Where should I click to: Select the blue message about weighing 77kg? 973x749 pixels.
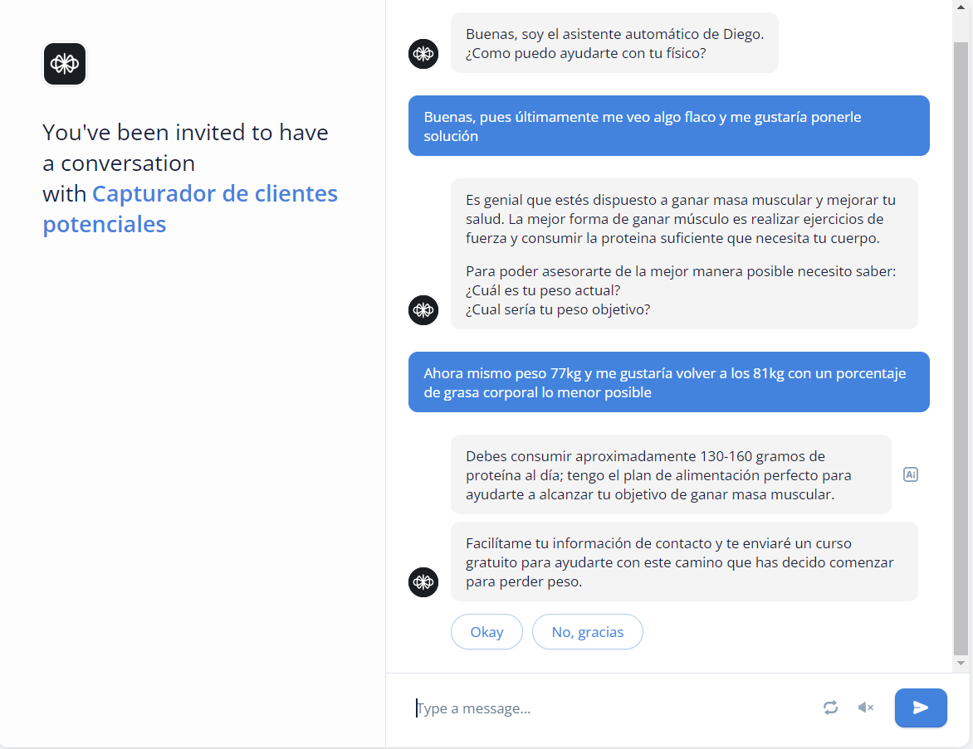pyautogui.click(x=668, y=382)
